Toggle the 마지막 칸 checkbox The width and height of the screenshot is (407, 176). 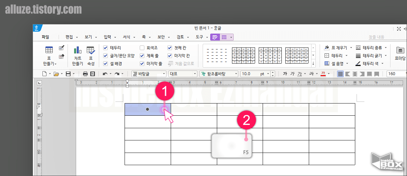(x=170, y=56)
